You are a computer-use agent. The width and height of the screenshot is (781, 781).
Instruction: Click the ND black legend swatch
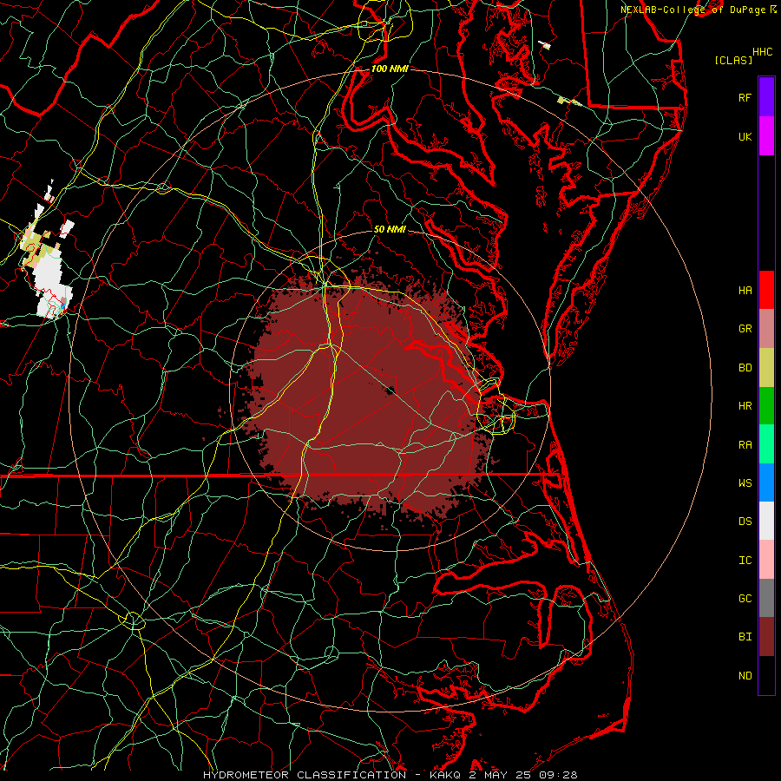(766, 675)
